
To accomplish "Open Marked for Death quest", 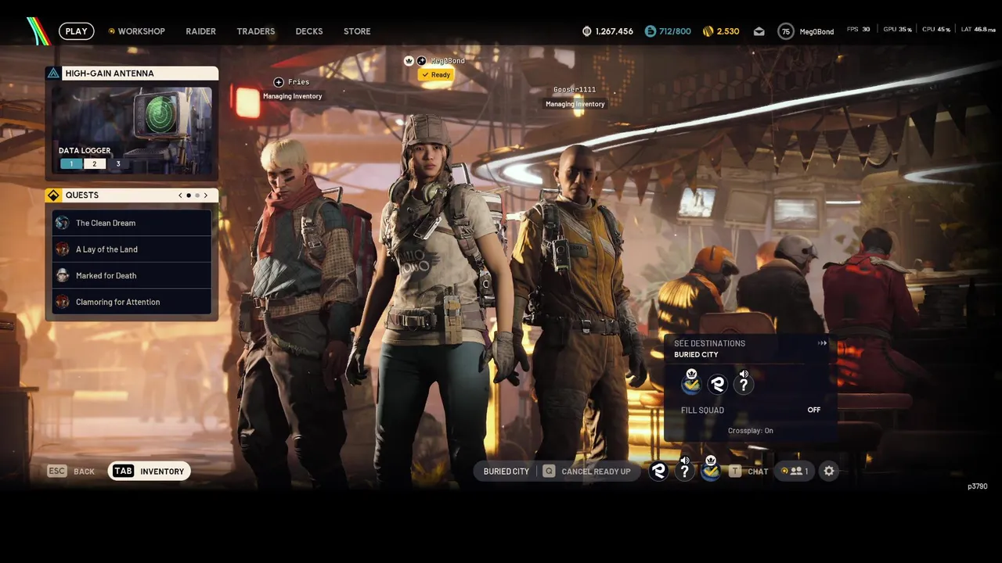I will 132,275.
